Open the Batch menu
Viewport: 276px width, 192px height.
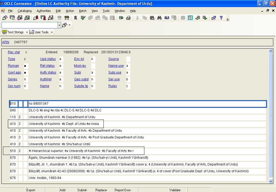point(83,11)
